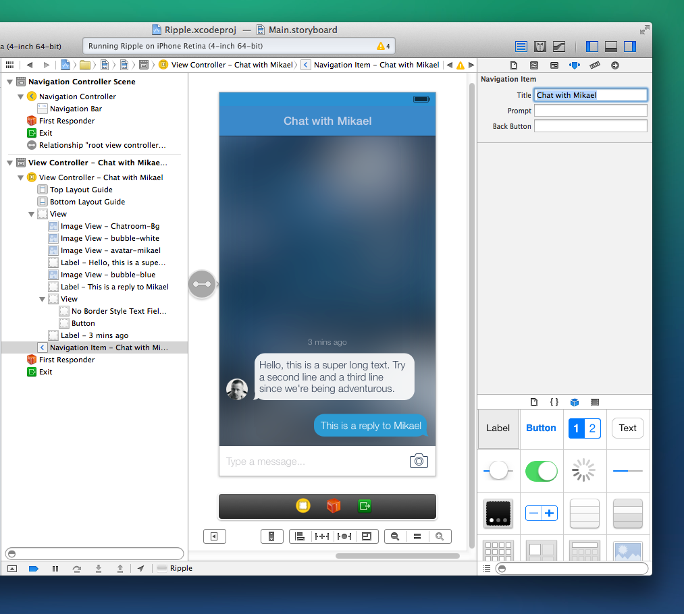Screen dimensions: 684x614
Task: Open the Size inspector ruler tab
Action: pyautogui.click(x=595, y=65)
